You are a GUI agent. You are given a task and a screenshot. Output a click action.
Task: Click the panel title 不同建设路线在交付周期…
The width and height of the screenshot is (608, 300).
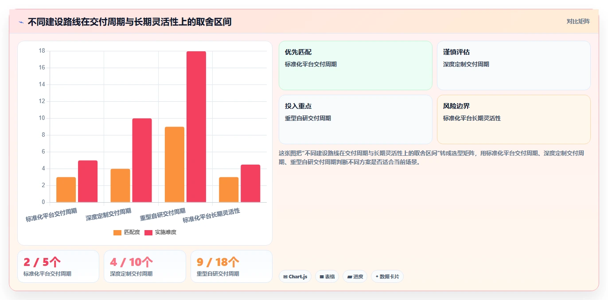(129, 22)
